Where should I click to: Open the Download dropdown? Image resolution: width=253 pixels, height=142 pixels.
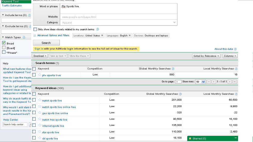[x=40, y=56]
